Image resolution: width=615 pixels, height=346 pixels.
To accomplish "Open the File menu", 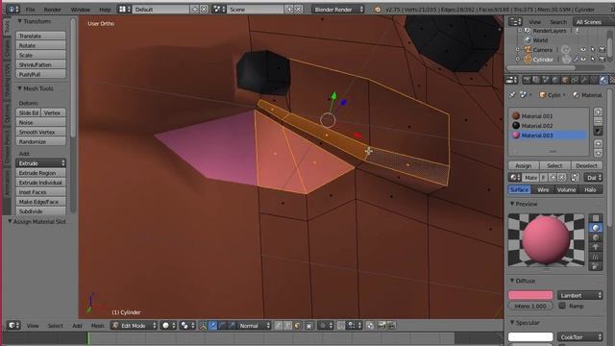I will (30, 10).
